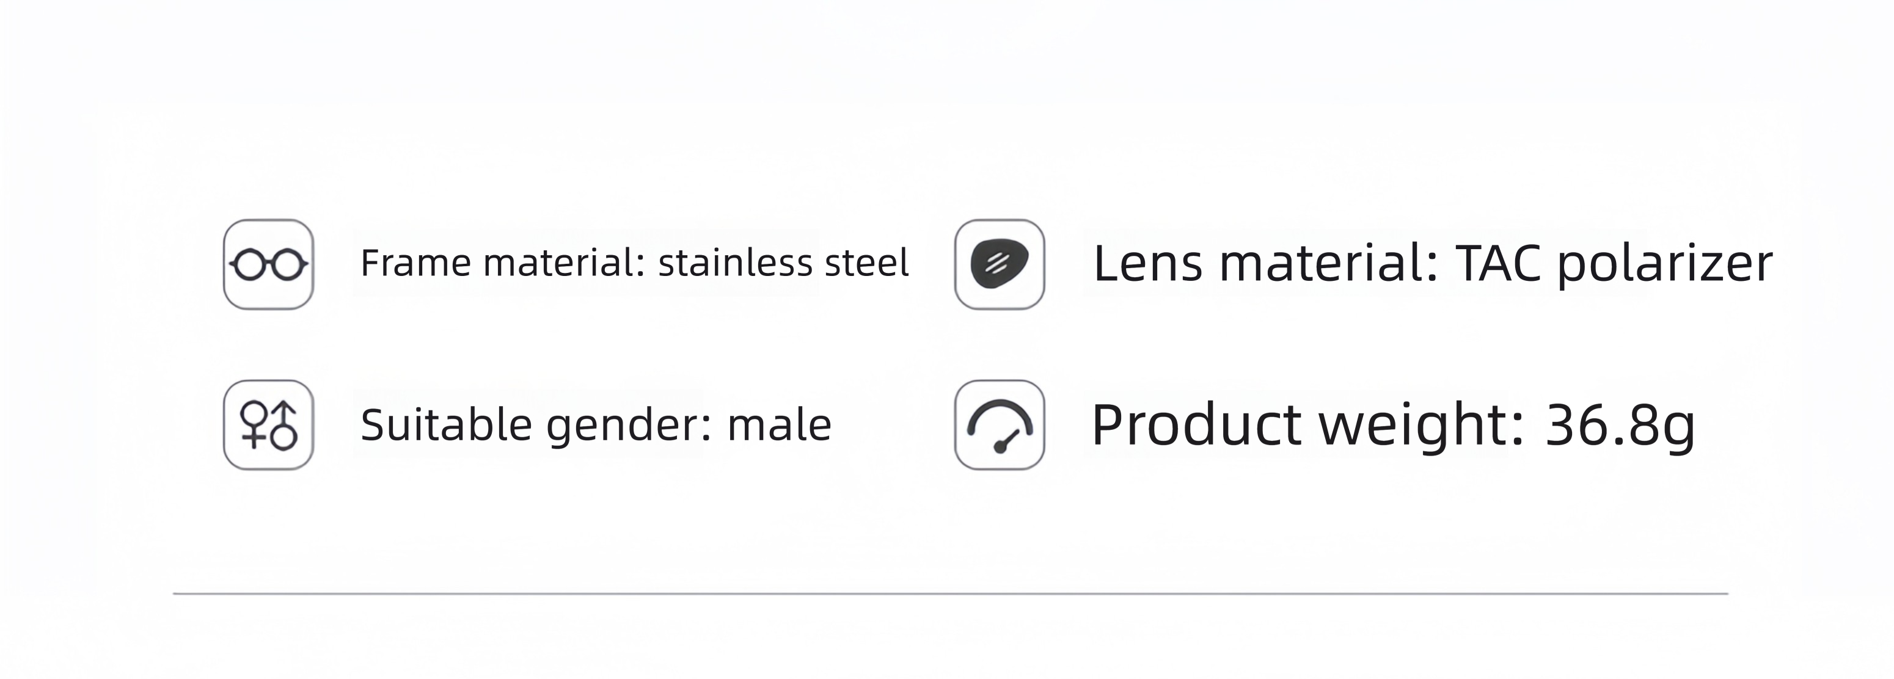
Task: Open the weight gauge dial icon
Action: pos(999,425)
